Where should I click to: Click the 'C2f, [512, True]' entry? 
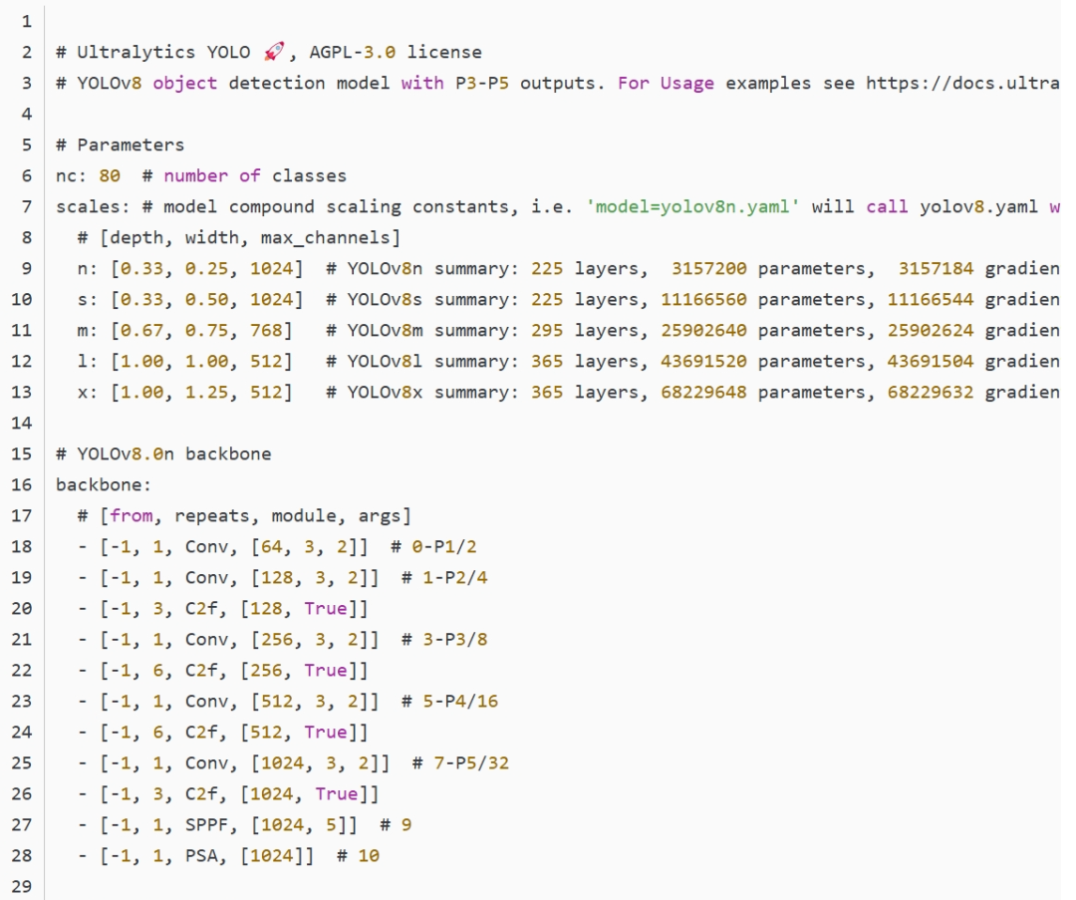pos(277,732)
